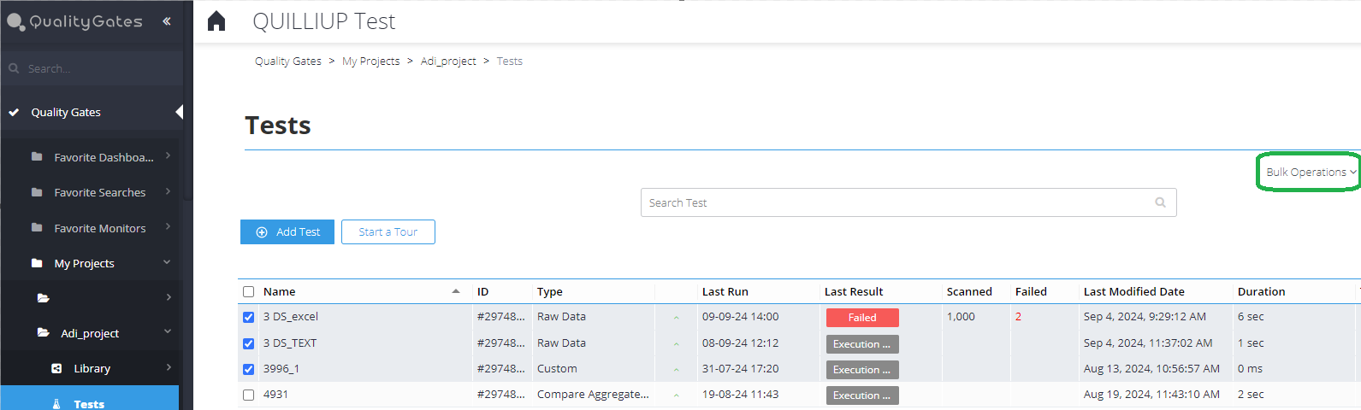Click the Tests flask icon
Screen dimensions: 1361x410
coord(56,404)
